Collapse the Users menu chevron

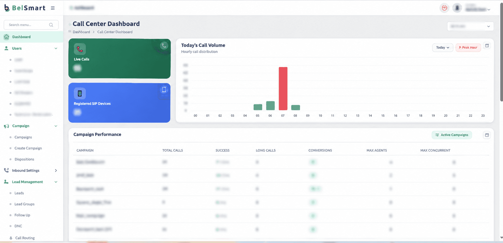tap(56, 49)
